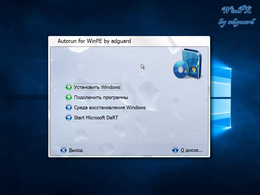Click the blue X icon next to Выход

[x=63, y=150]
